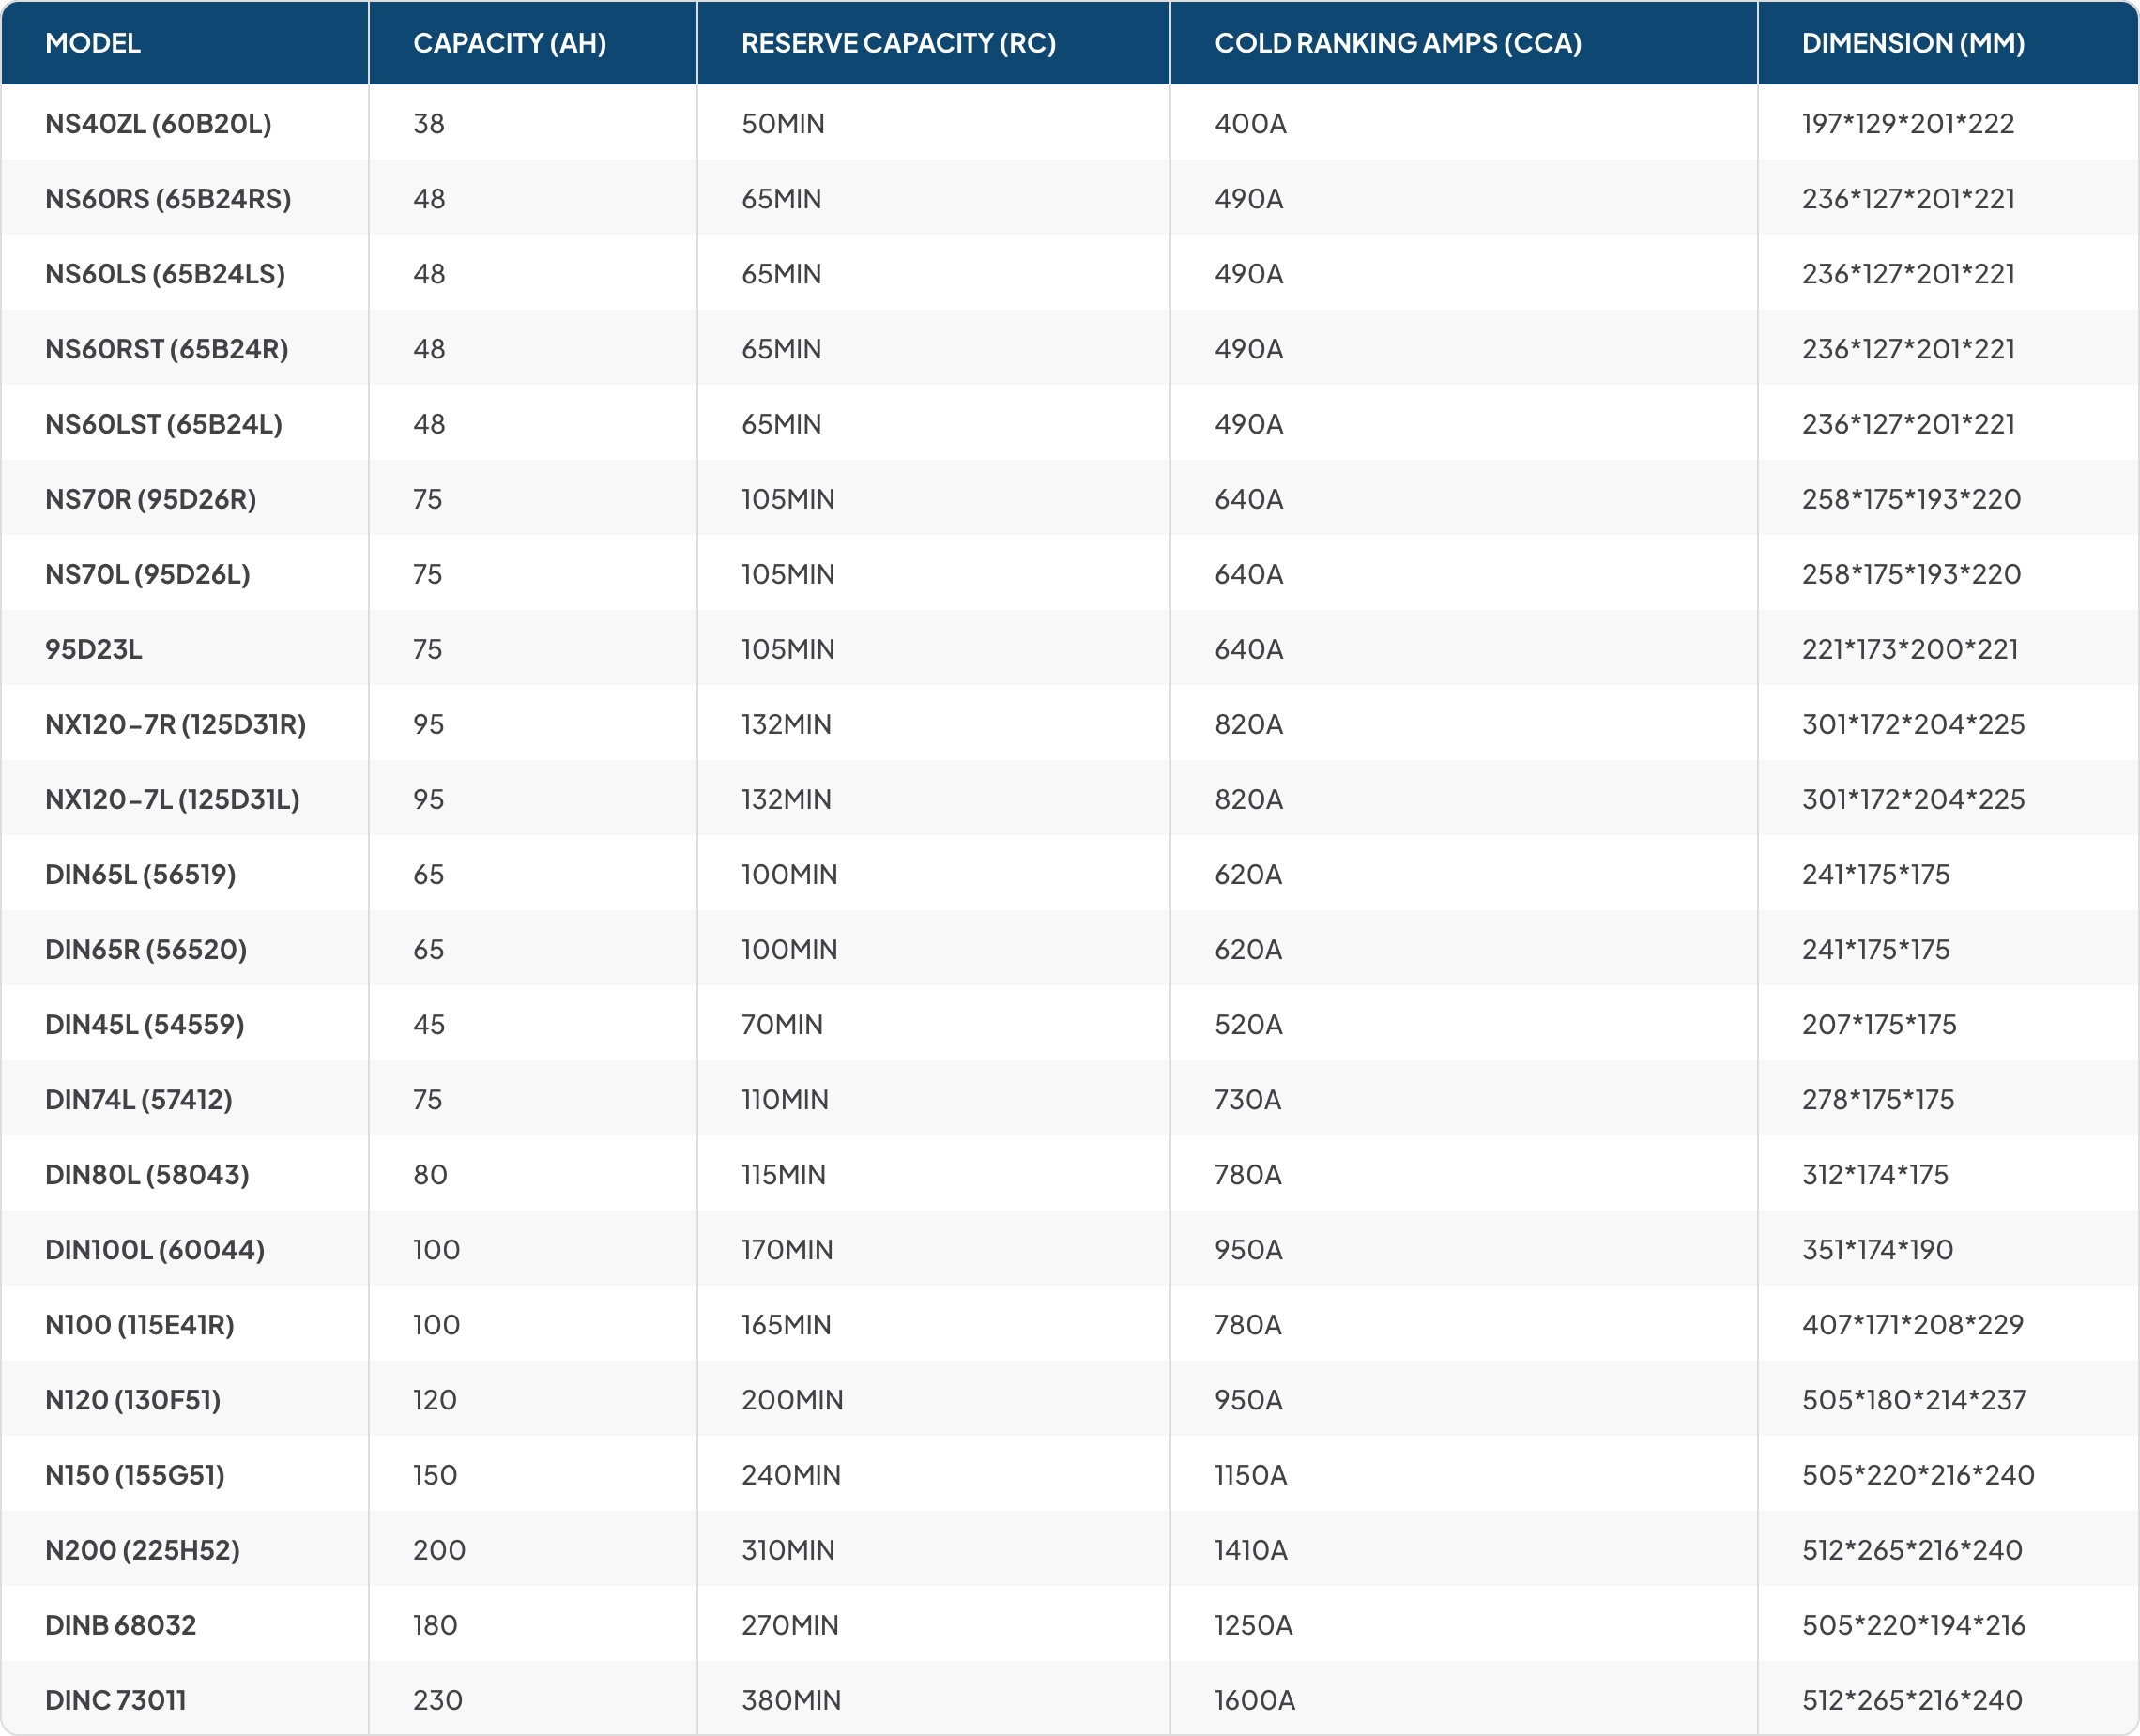Click the DIMENSION (MM) column header
Screen dimensions: 2140x1736
(x=1912, y=43)
